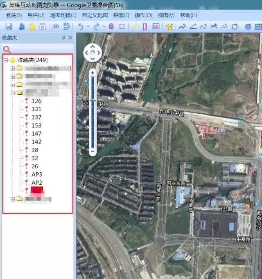Select the ruler measure tool
This screenshot has width=262, height=279.
tap(145, 27)
